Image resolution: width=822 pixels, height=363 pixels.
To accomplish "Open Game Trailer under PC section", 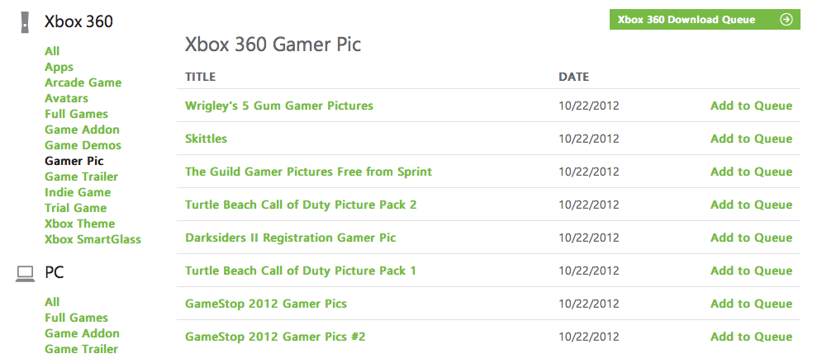I will tap(81, 349).
